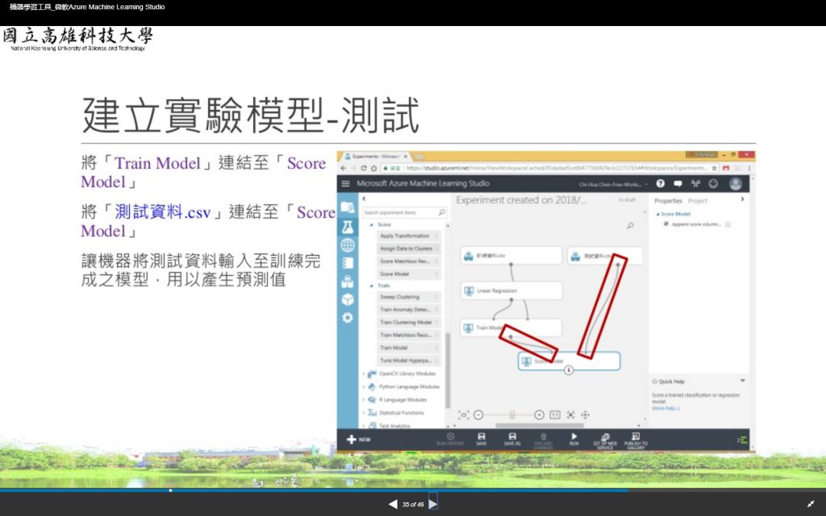Image resolution: width=826 pixels, height=516 pixels.
Task: Click SAVE AS in the bottom command bar
Action: click(x=512, y=440)
